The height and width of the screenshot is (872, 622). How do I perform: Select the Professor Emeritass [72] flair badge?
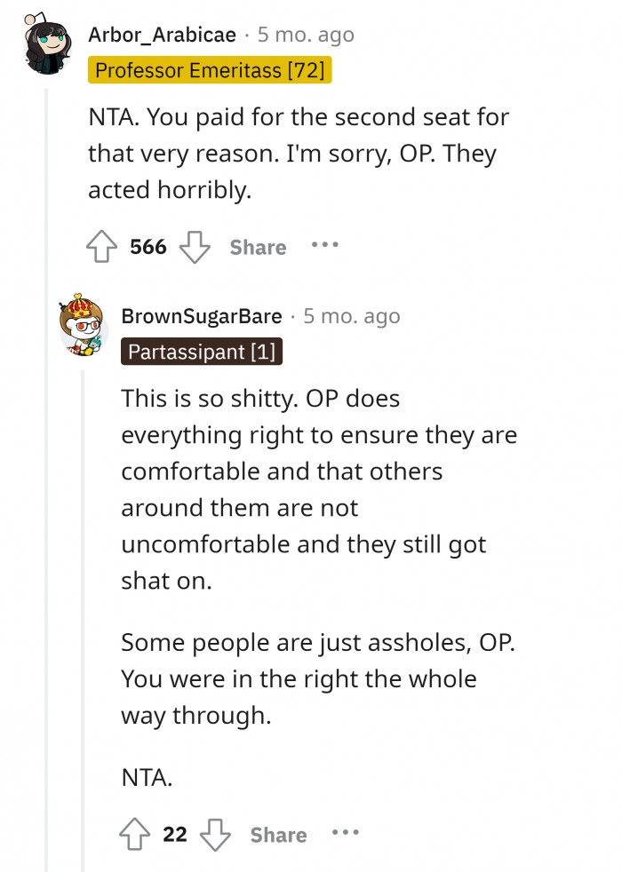coord(209,70)
